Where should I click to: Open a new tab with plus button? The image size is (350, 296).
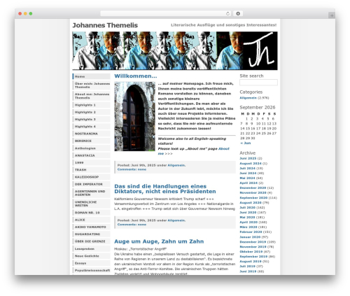click(332, 15)
